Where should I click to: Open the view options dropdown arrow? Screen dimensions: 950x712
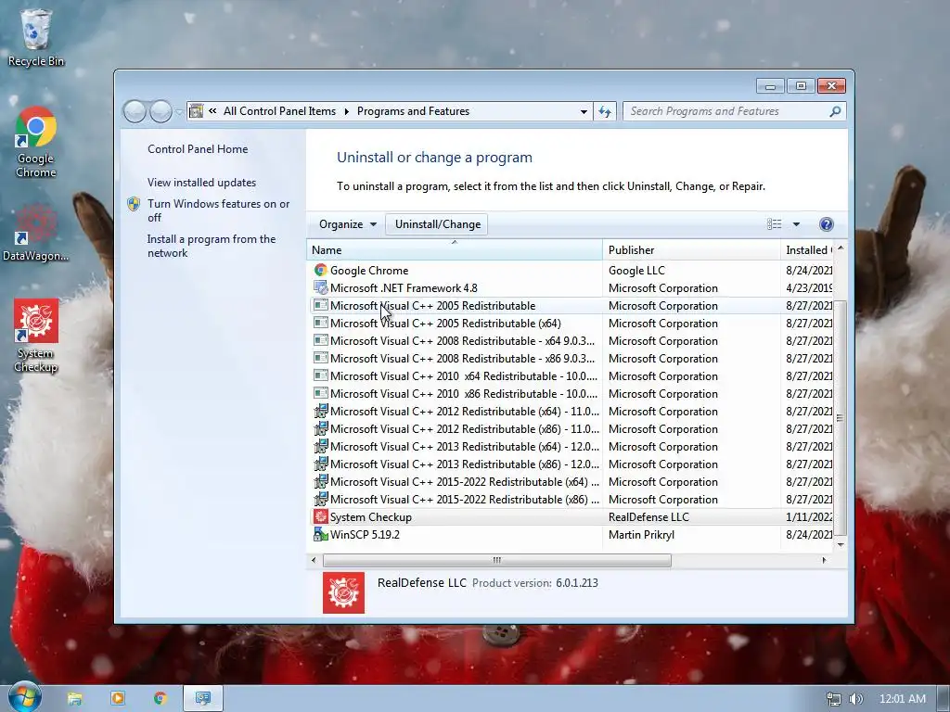point(796,224)
